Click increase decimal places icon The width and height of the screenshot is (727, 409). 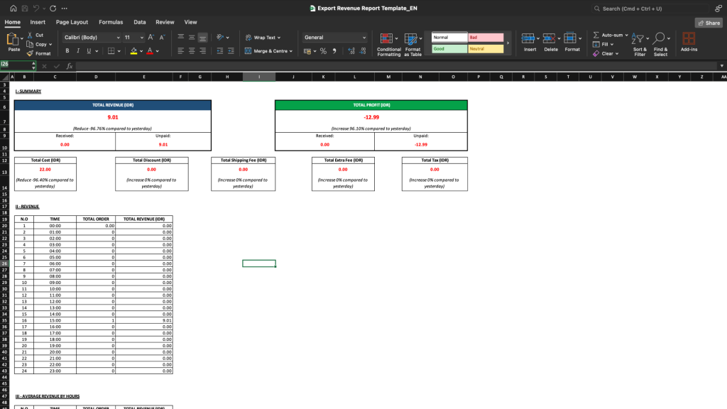(x=351, y=51)
